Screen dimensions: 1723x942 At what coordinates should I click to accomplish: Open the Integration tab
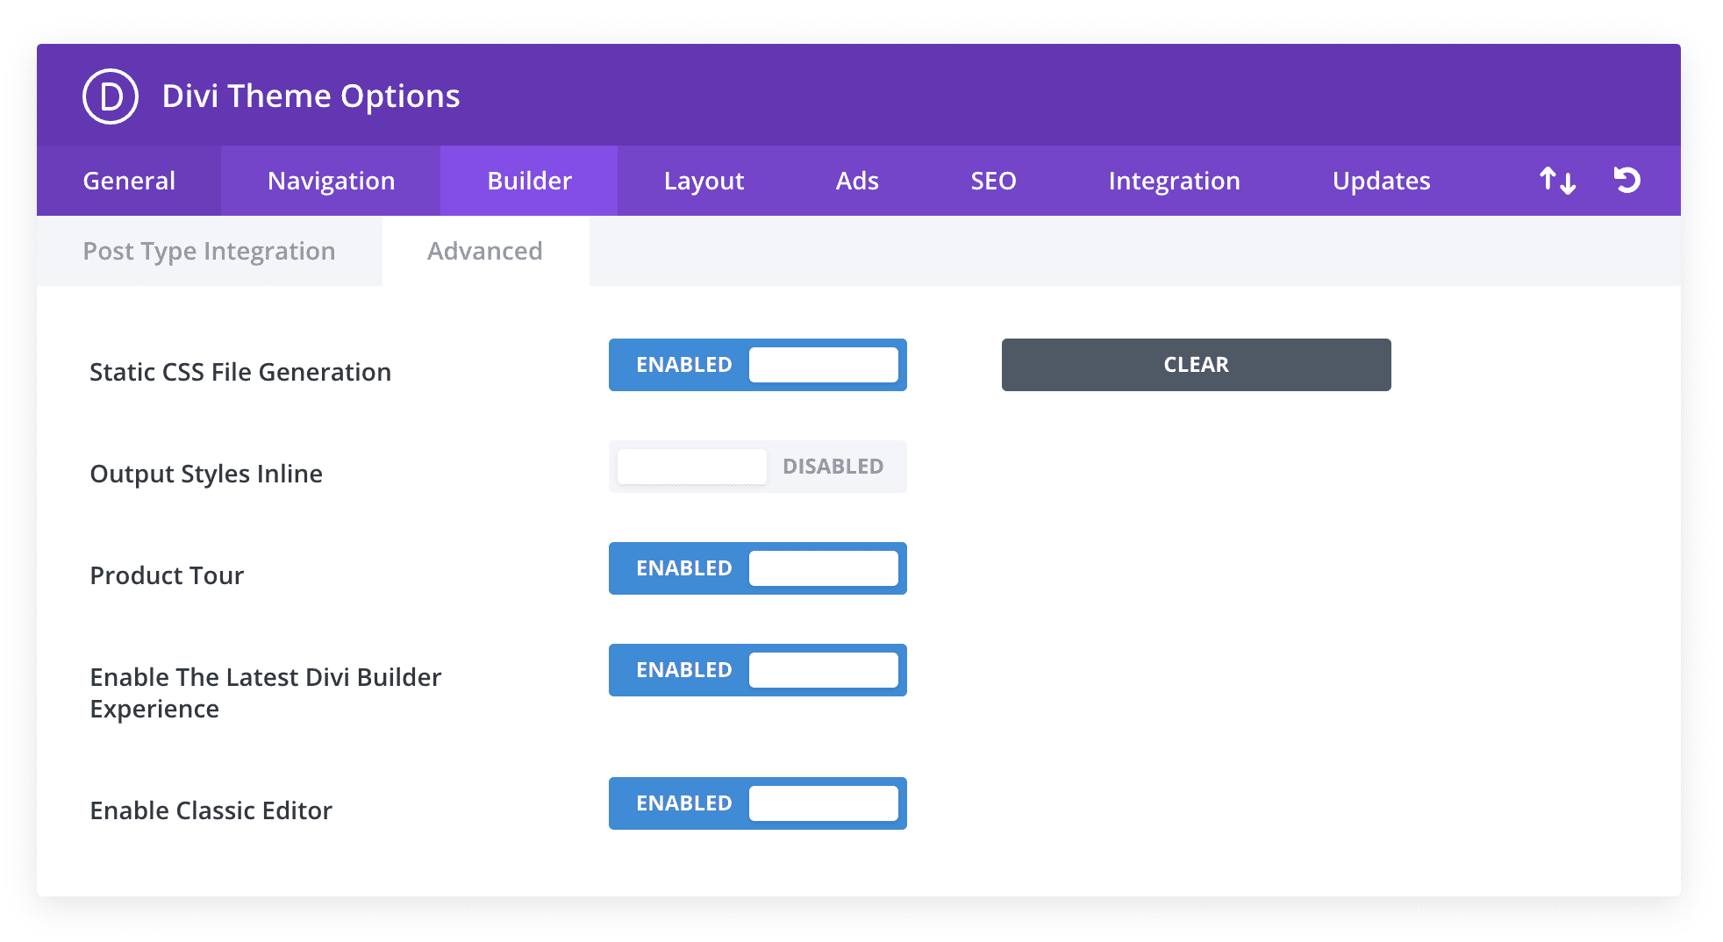click(1174, 181)
